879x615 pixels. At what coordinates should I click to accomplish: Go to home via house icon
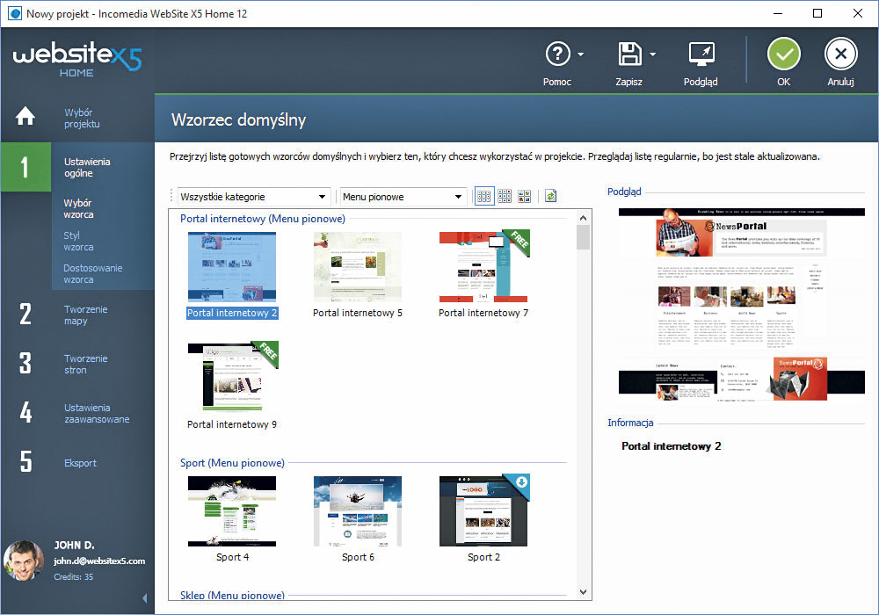[25, 116]
